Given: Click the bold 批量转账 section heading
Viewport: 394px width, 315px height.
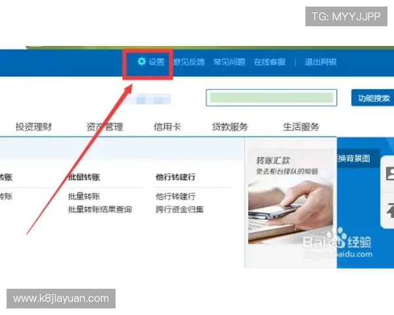Looking at the screenshot, I should coord(84,177).
